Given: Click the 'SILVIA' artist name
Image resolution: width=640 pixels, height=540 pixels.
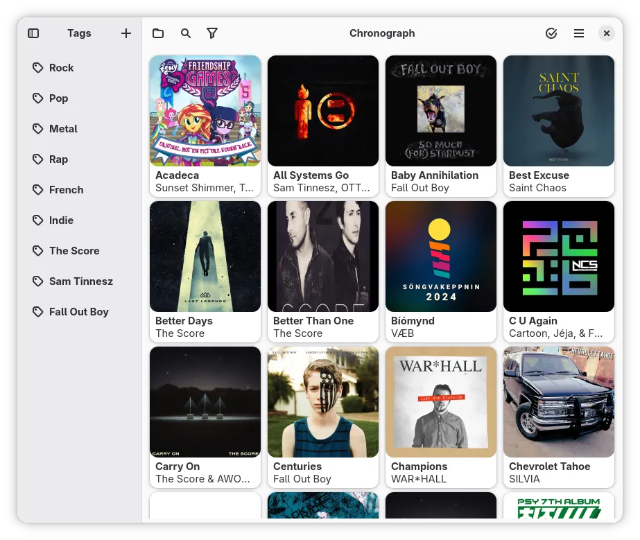Looking at the screenshot, I should (x=524, y=479).
